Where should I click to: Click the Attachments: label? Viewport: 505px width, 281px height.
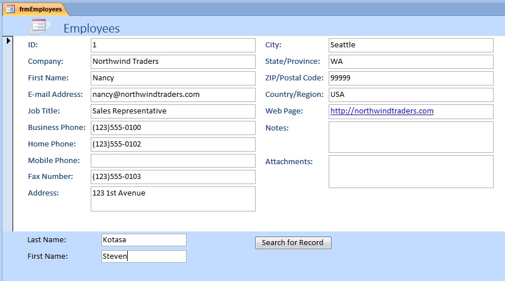pyautogui.click(x=289, y=161)
